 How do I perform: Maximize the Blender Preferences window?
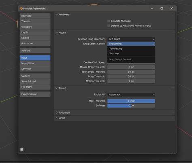(162, 8)
